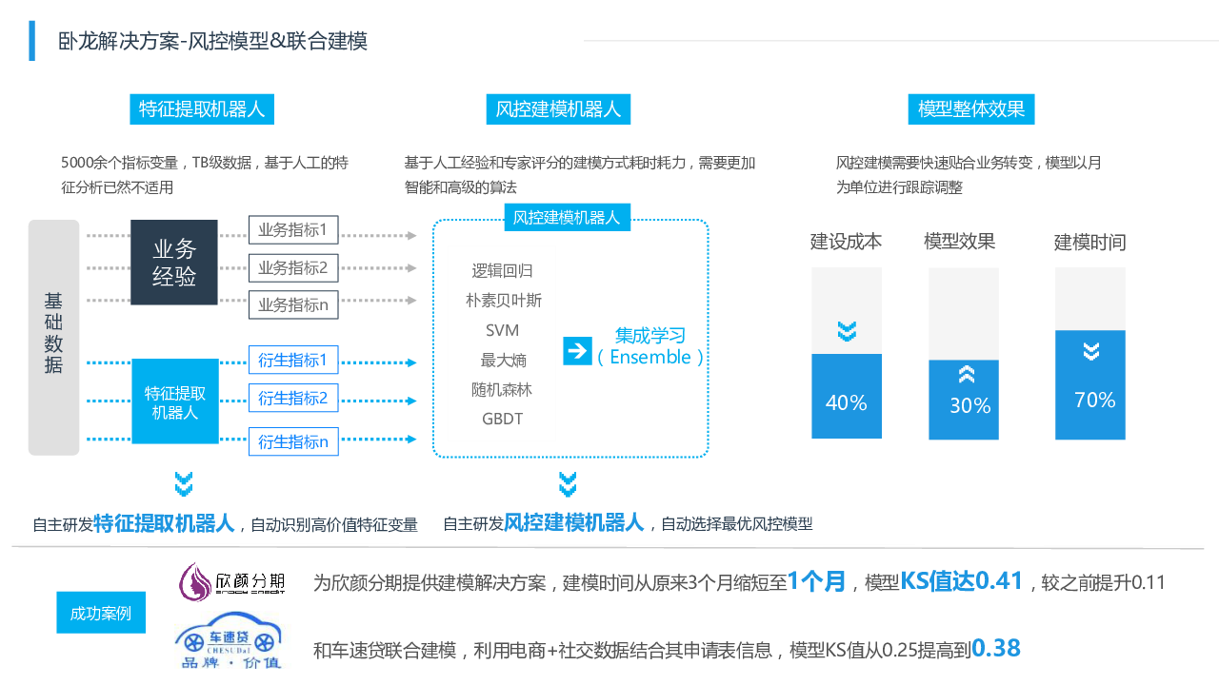The width and height of the screenshot is (1219, 685).
Task: Click the 成功案例 blue button
Action: click(101, 613)
